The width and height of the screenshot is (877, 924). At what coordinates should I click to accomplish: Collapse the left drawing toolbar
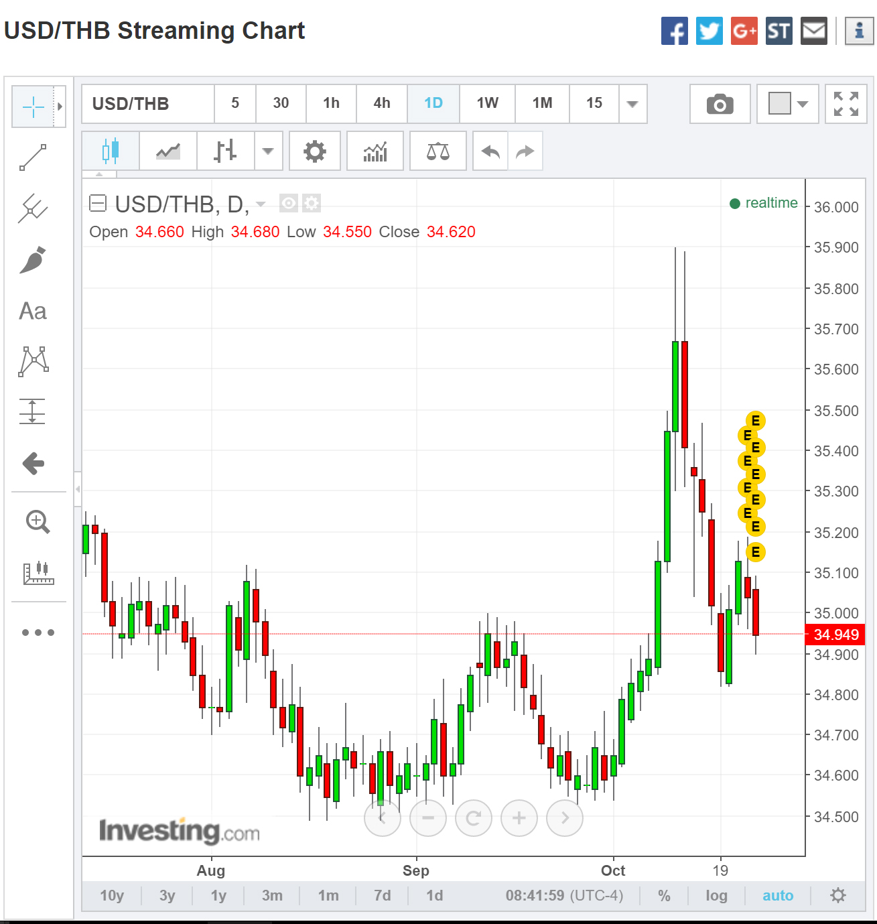78,489
